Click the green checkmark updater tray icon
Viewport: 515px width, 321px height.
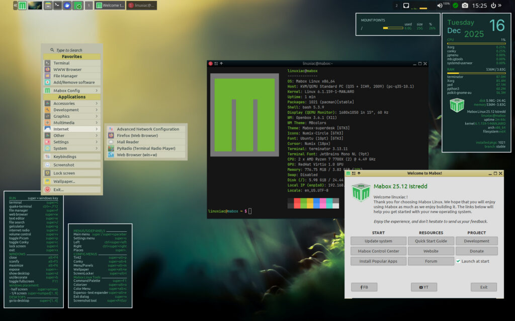(x=456, y=5)
